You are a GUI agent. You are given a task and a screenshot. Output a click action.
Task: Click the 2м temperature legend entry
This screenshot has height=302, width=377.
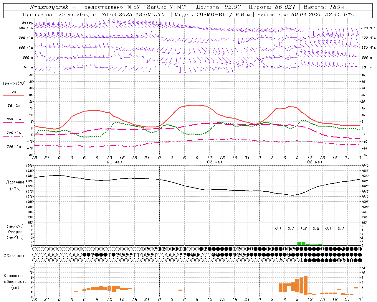pyautogui.click(x=14, y=92)
